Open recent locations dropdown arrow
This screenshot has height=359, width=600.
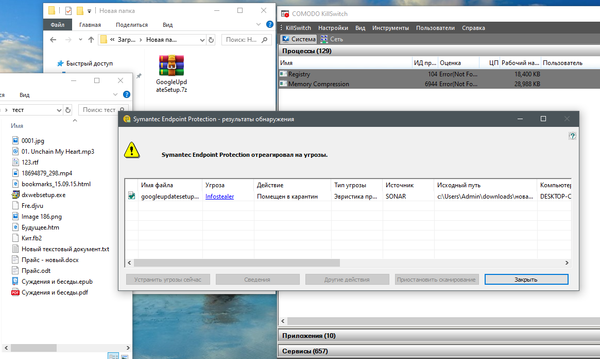tap(80, 40)
